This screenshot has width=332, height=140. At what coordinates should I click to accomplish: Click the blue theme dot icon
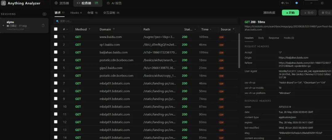coord(297,3)
